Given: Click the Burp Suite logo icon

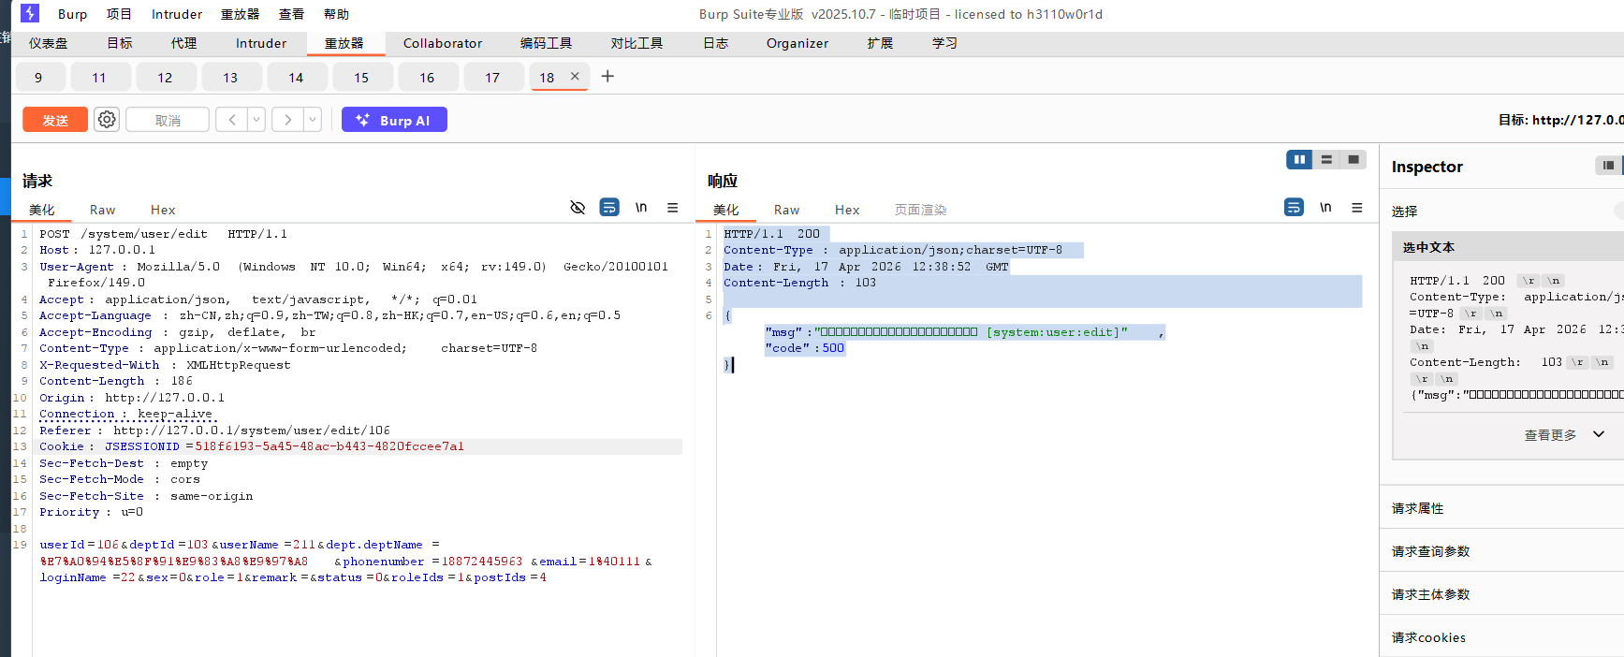Looking at the screenshot, I should coord(30,13).
